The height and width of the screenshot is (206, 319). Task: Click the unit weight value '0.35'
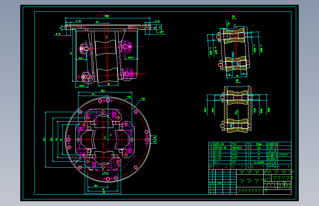(269, 148)
